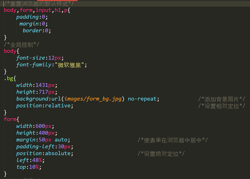The width and height of the screenshot is (250, 179).
Task: Place cursor on 'padding:0;' line
Action: 32,17
